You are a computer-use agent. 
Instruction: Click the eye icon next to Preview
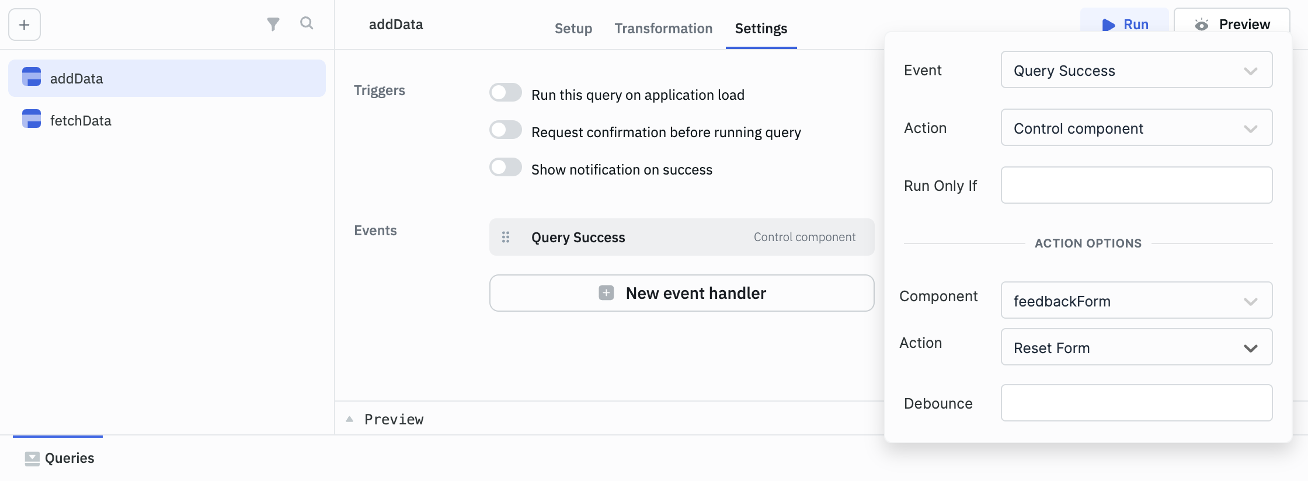pos(1201,25)
